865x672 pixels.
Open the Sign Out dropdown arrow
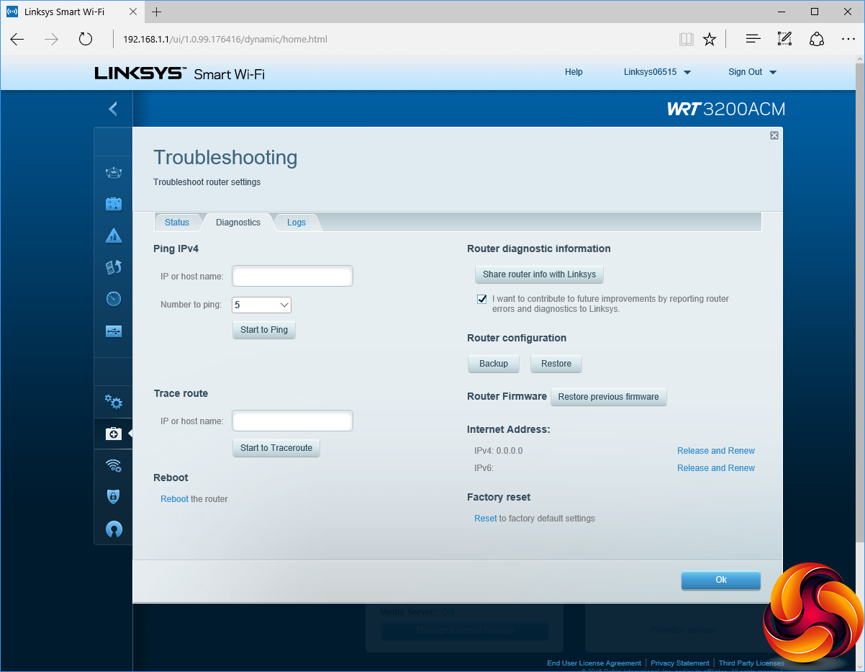pos(773,72)
